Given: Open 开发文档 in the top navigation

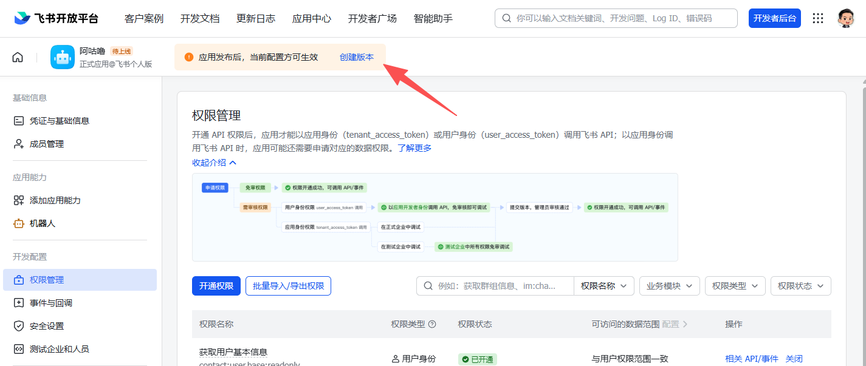Looking at the screenshot, I should 200,18.
